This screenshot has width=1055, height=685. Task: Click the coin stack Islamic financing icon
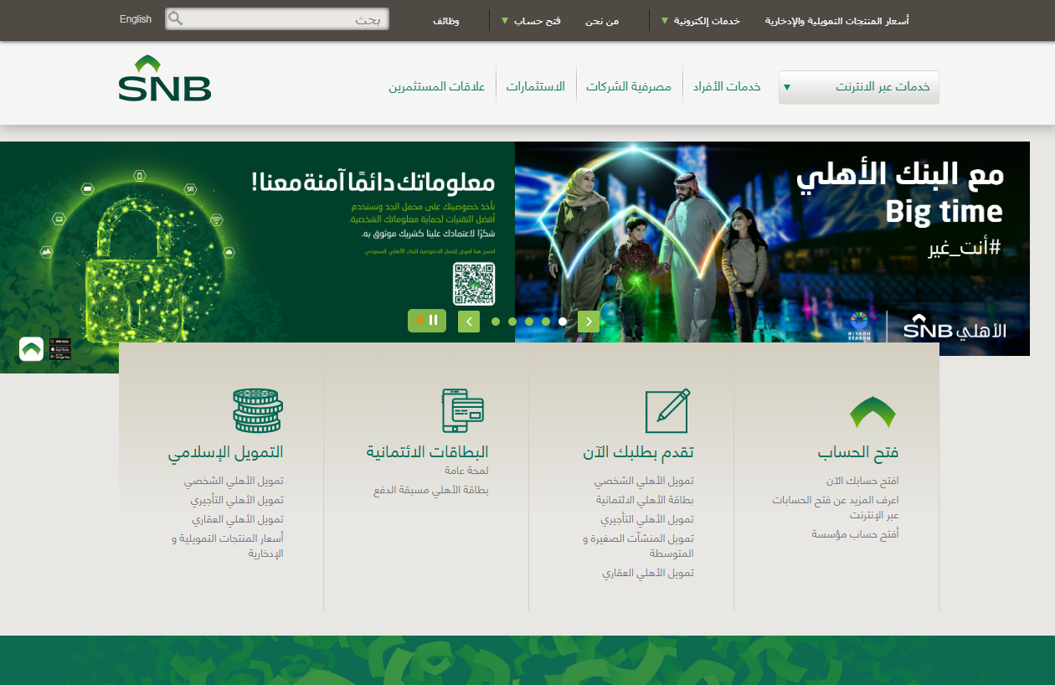(x=258, y=410)
